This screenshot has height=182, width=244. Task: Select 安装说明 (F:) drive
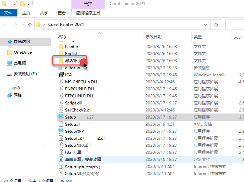25,74
